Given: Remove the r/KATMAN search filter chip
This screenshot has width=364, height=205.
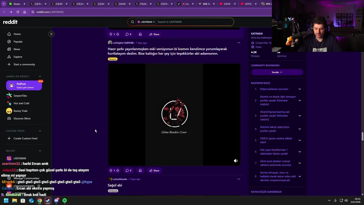Looking at the screenshot, I should 154,22.
